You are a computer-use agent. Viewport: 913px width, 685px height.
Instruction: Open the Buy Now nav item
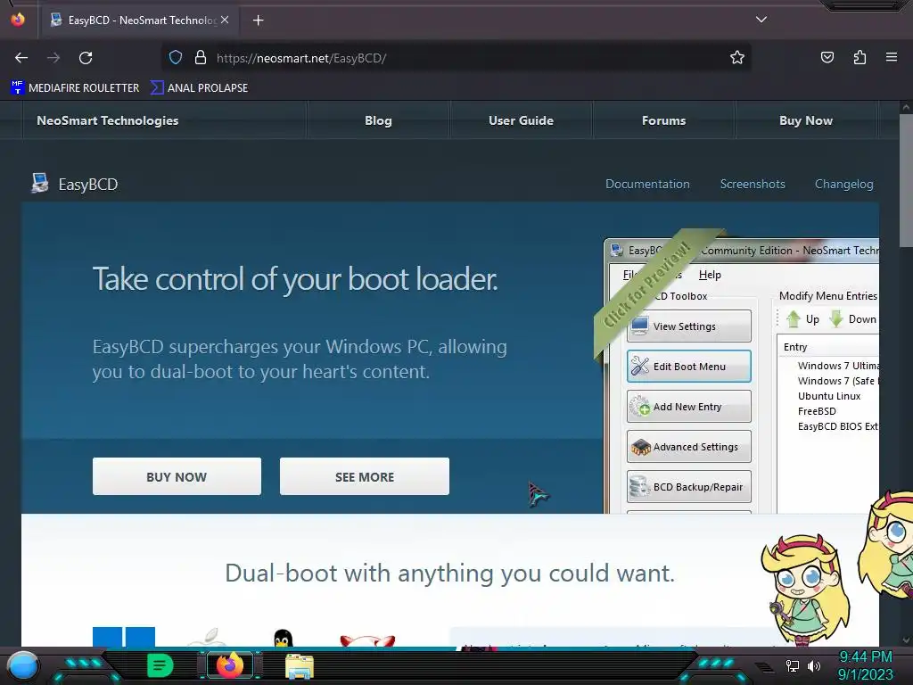click(x=806, y=120)
